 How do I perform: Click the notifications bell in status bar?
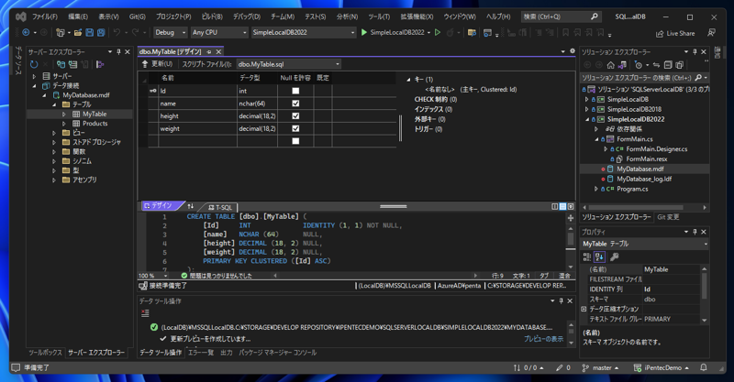[x=704, y=367]
